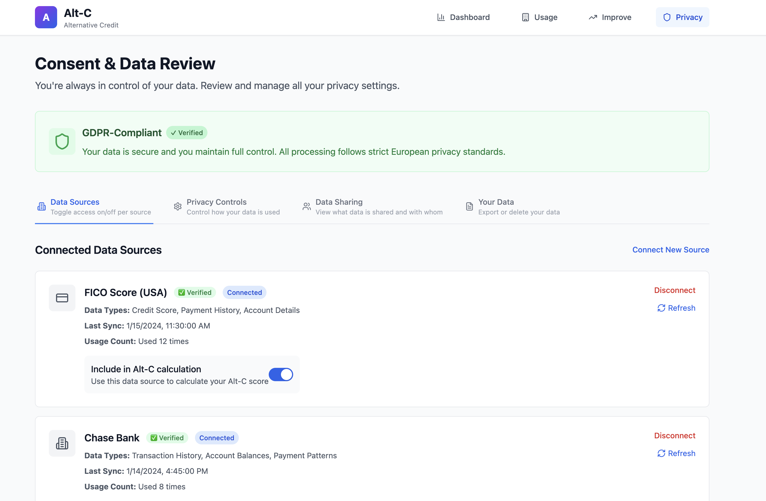
Task: Click the FICO Score credit card icon
Action: tap(62, 298)
